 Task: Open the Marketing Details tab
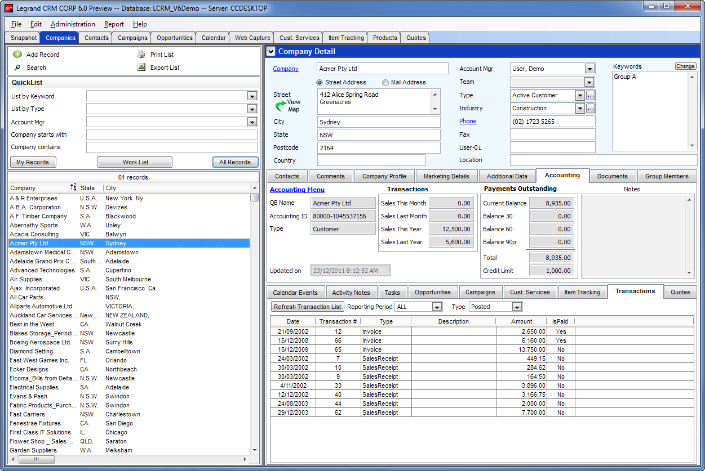point(446,176)
